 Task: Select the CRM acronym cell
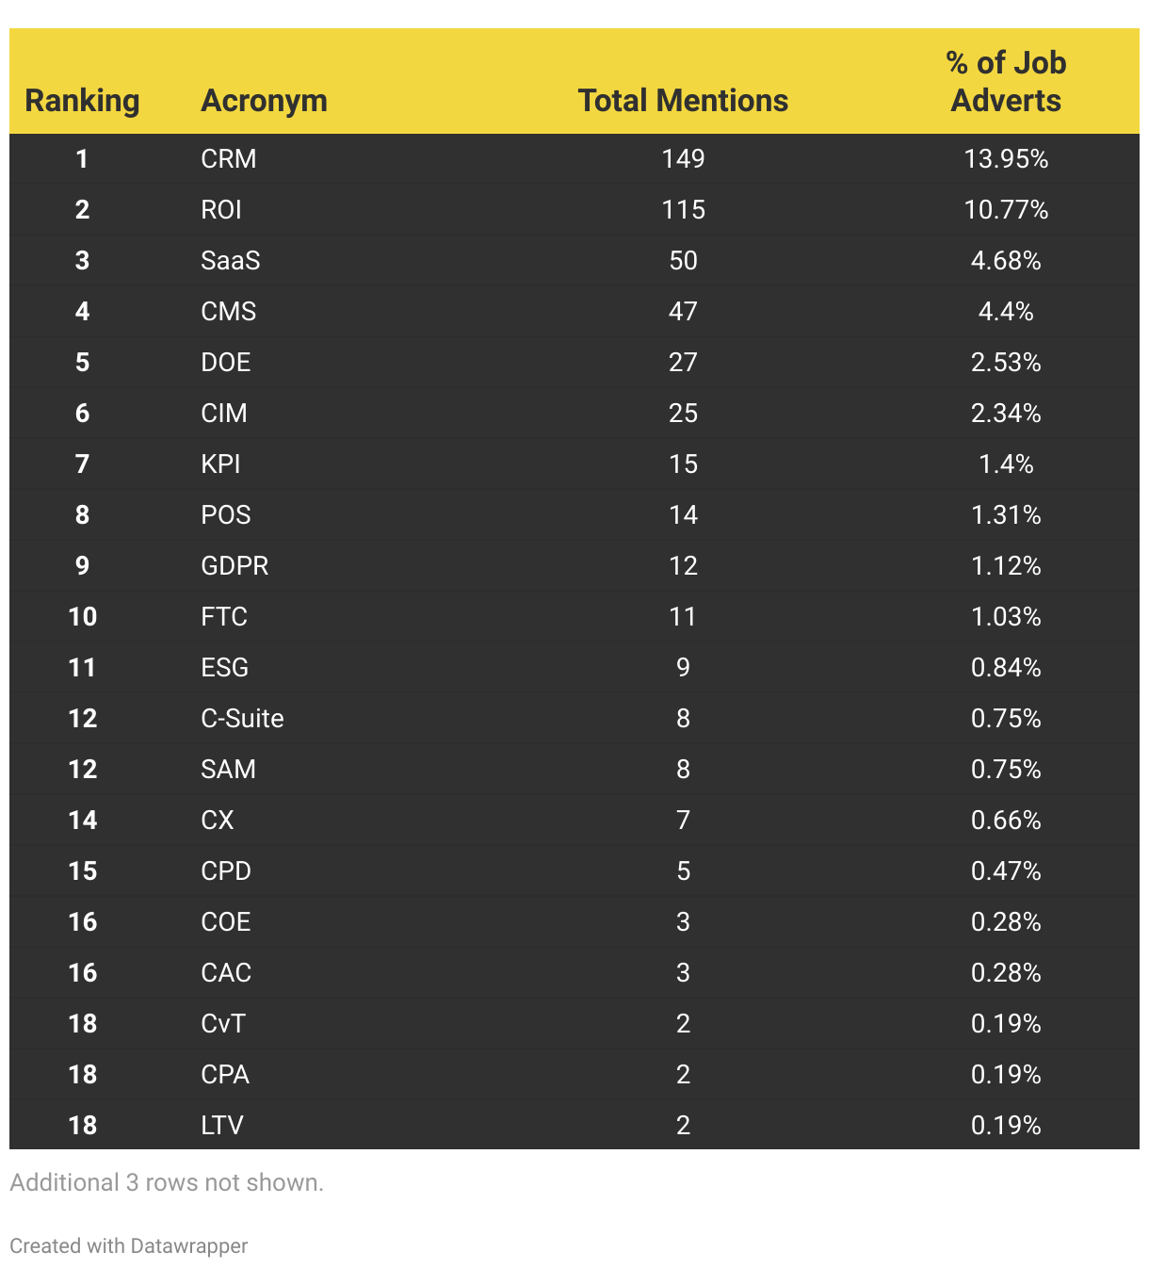229,158
